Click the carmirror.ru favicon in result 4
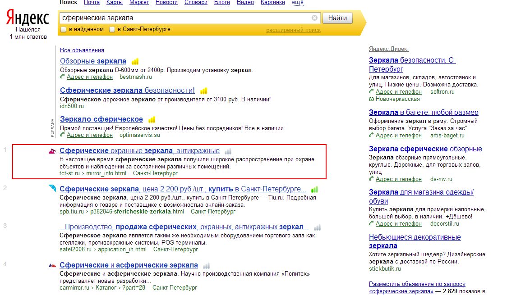 [x=52, y=265]
